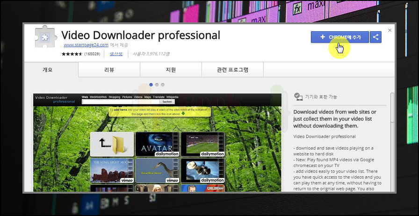Switch to the 리뷰 tab
The width and height of the screenshot is (419, 216).
coord(109,70)
